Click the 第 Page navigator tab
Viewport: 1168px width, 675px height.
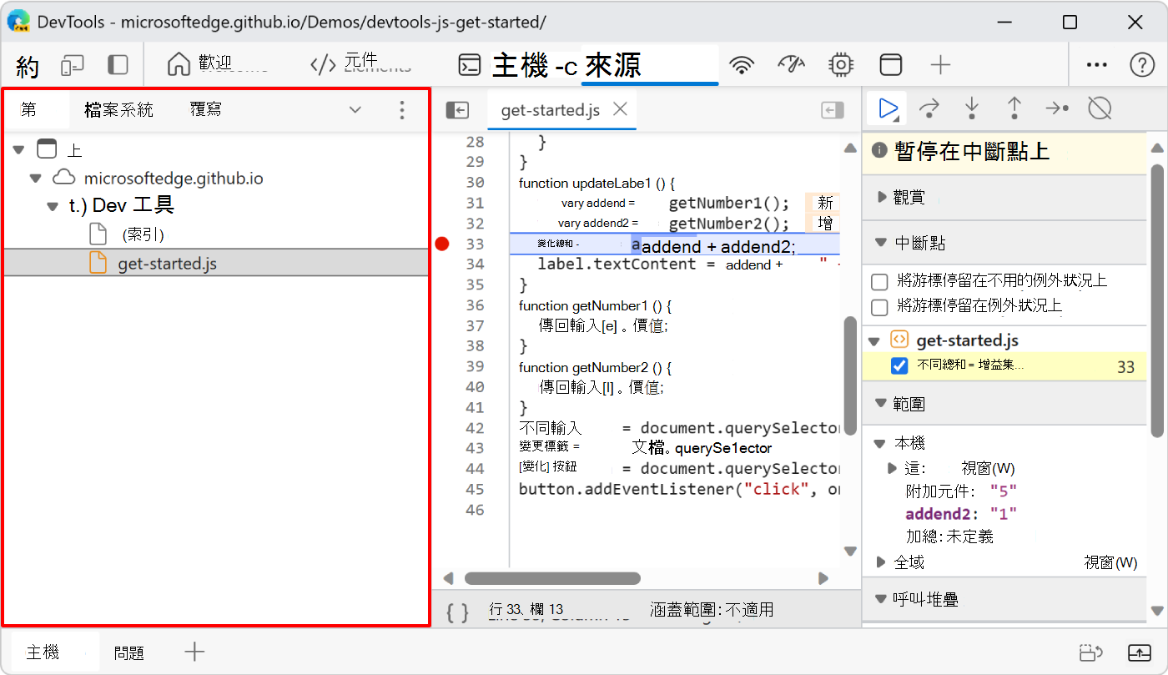[x=28, y=109]
